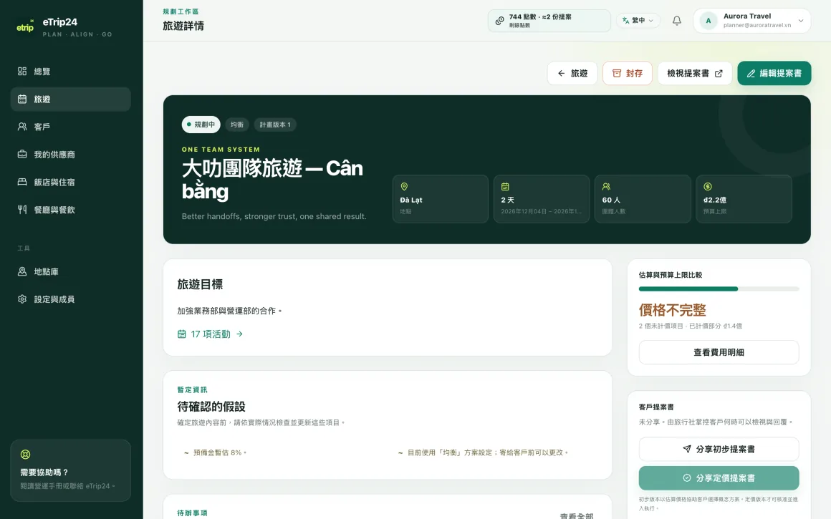Open notifications bell
The width and height of the screenshot is (831, 519).
pos(677,21)
